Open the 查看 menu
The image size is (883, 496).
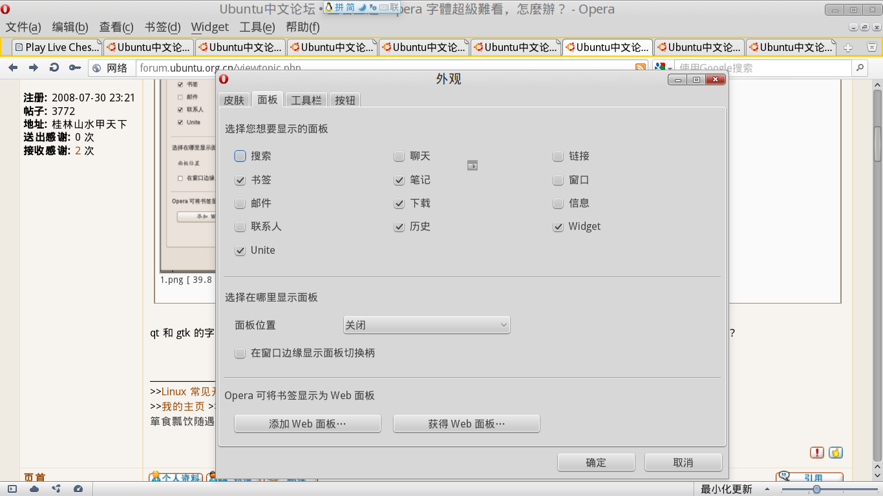pos(116,27)
